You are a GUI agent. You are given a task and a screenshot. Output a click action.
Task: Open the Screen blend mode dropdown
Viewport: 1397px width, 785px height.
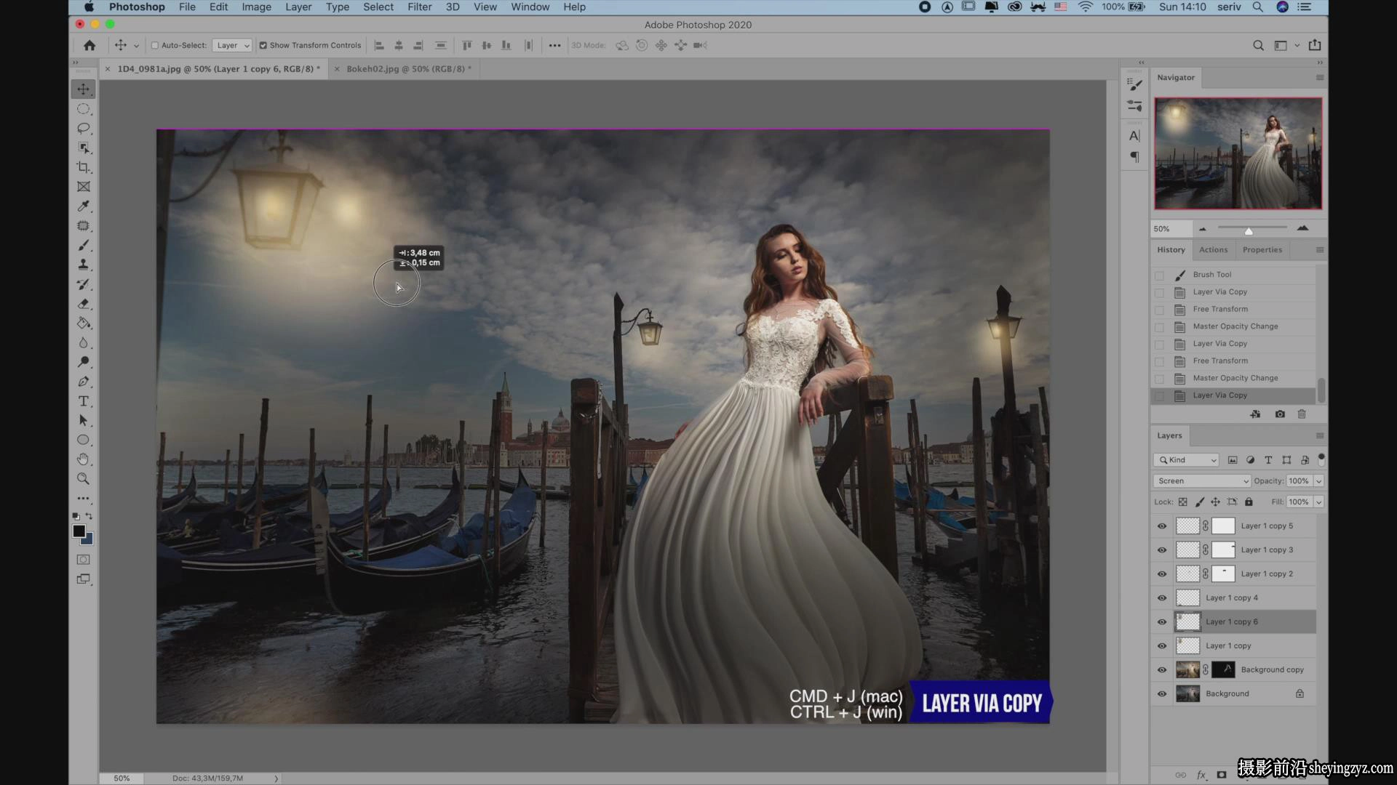(x=1201, y=481)
